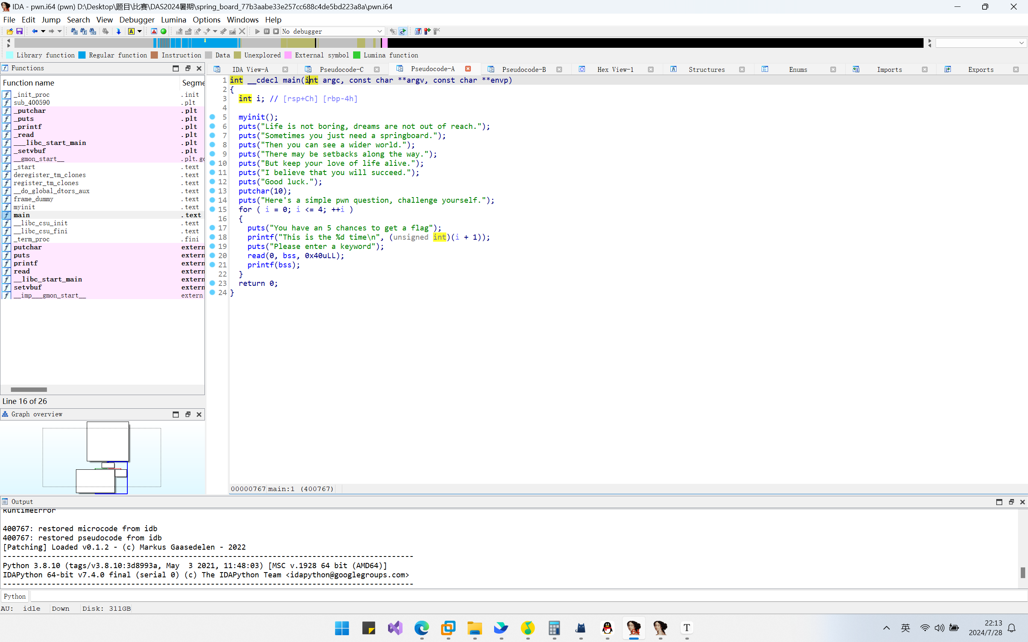Open the forward-navigation history dropdown arrow
The height and width of the screenshot is (642, 1028).
[59, 31]
